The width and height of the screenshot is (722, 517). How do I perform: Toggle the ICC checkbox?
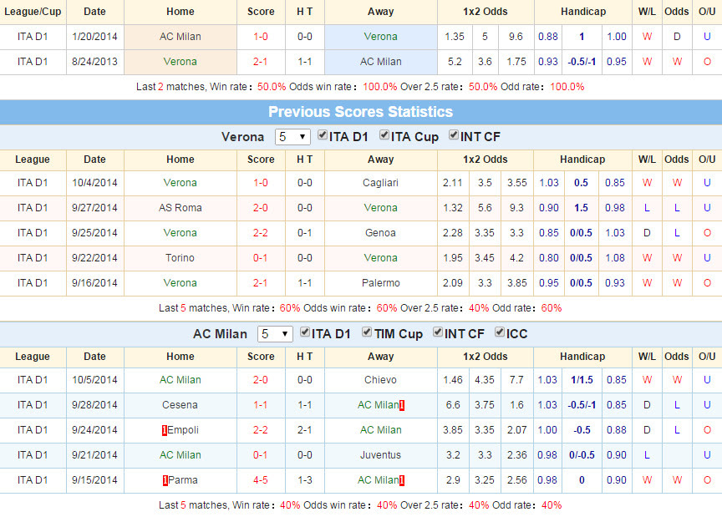(500, 332)
